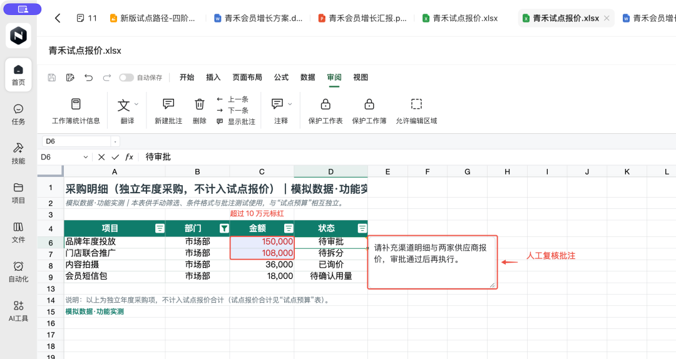The height and width of the screenshot is (359, 676).
Task: Open the 开始 ribbon tab
Action: coord(187,77)
